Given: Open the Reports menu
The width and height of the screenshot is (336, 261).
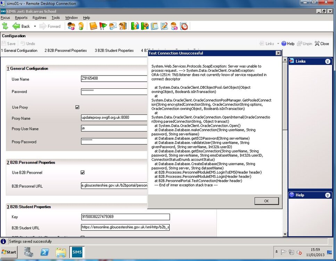Looking at the screenshot, I should 21,18.
